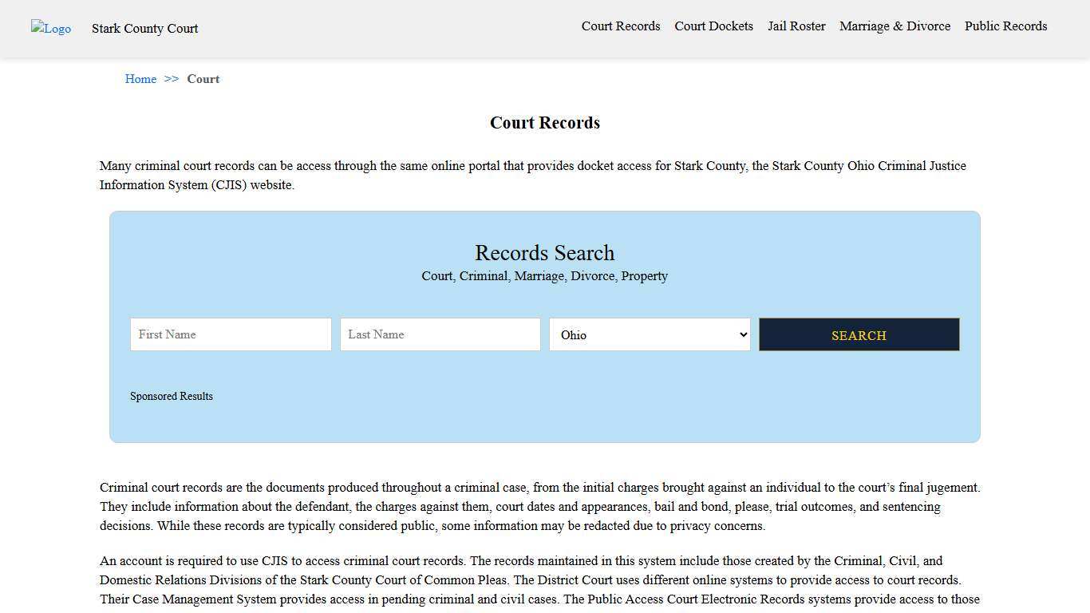Visit the Public Records page
This screenshot has width=1090, height=613.
pos(1005,26)
